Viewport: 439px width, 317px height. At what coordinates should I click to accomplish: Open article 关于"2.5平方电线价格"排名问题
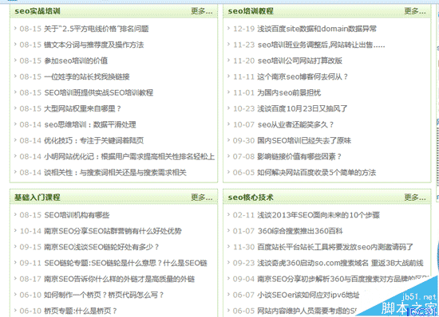[97, 29]
